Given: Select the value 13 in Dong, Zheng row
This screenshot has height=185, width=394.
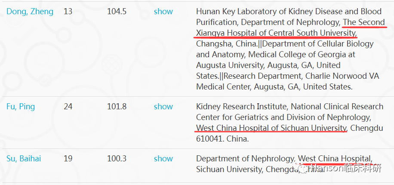Looking at the screenshot, I should (68, 12).
